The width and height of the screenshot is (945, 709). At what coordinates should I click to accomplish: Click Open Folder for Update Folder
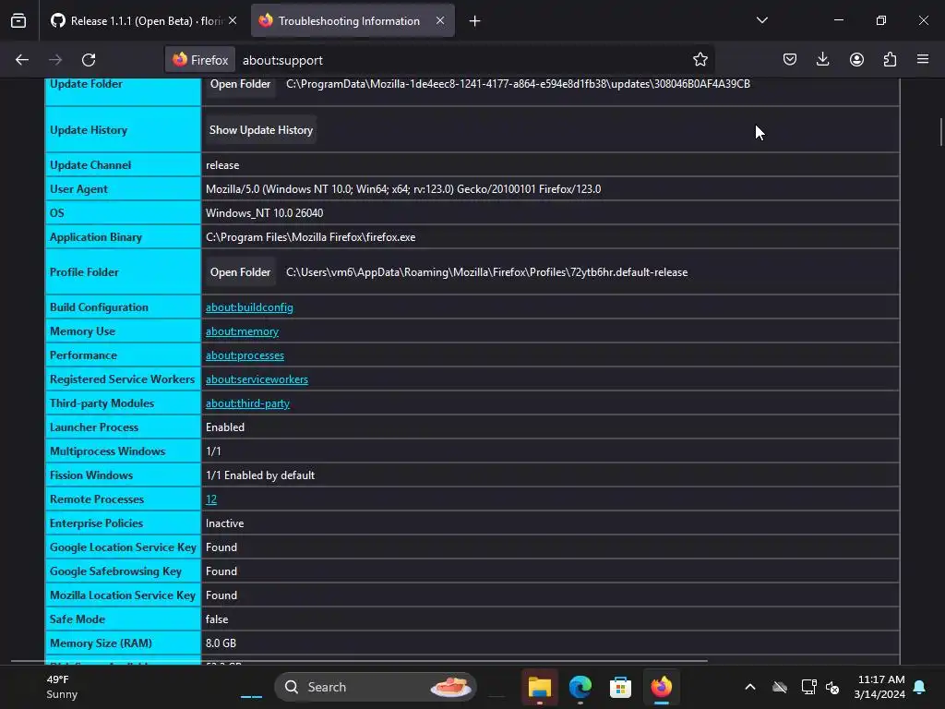[x=240, y=84]
